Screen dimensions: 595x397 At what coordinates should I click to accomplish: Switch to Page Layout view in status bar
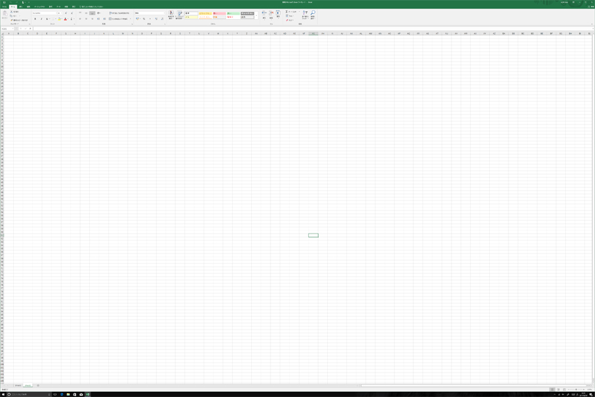[x=558, y=390]
